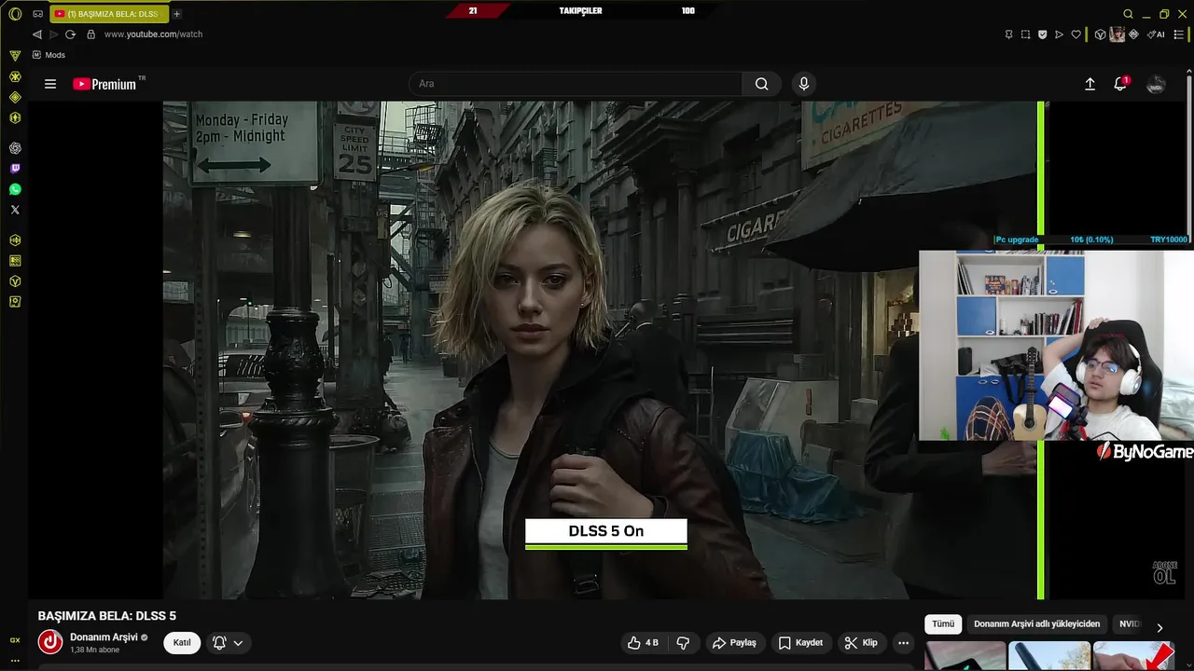Select the Donanım Arşivi adlı yükleyiciden chip
The height and width of the screenshot is (671, 1194).
click(1036, 624)
